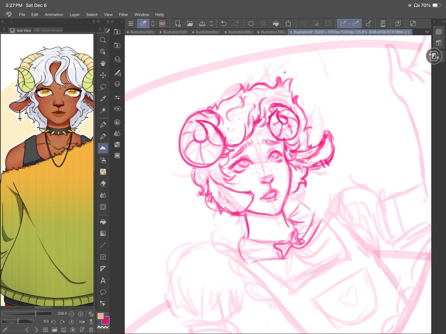The width and height of the screenshot is (446, 334).
Task: Select the Text tool
Action: click(103, 281)
